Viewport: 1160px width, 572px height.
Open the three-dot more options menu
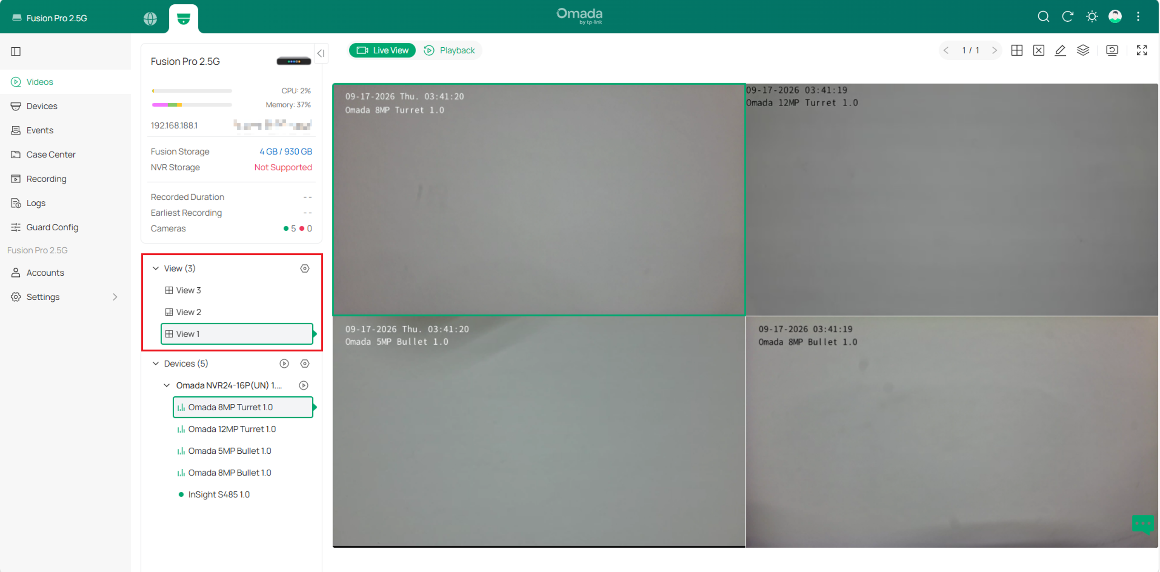[1138, 17]
